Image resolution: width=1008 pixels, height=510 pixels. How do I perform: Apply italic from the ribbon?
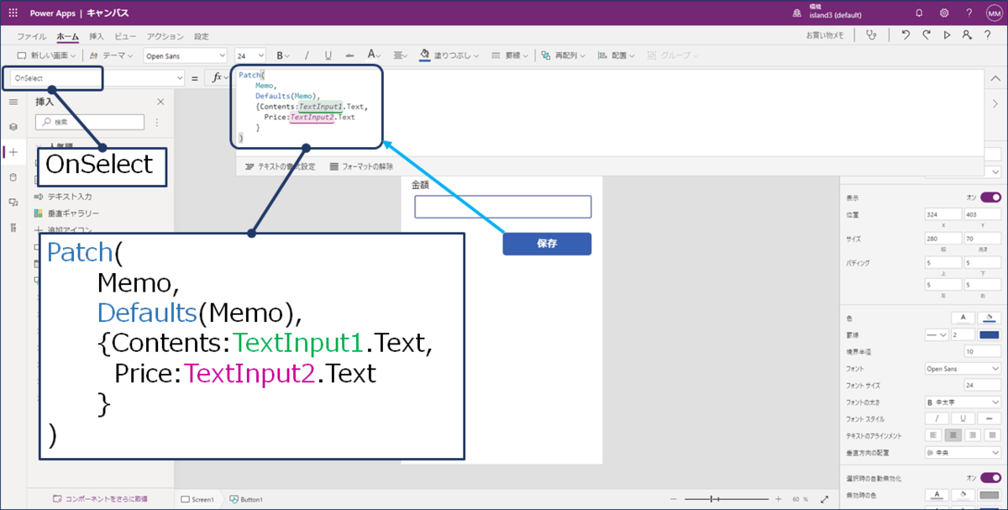pyautogui.click(x=307, y=55)
